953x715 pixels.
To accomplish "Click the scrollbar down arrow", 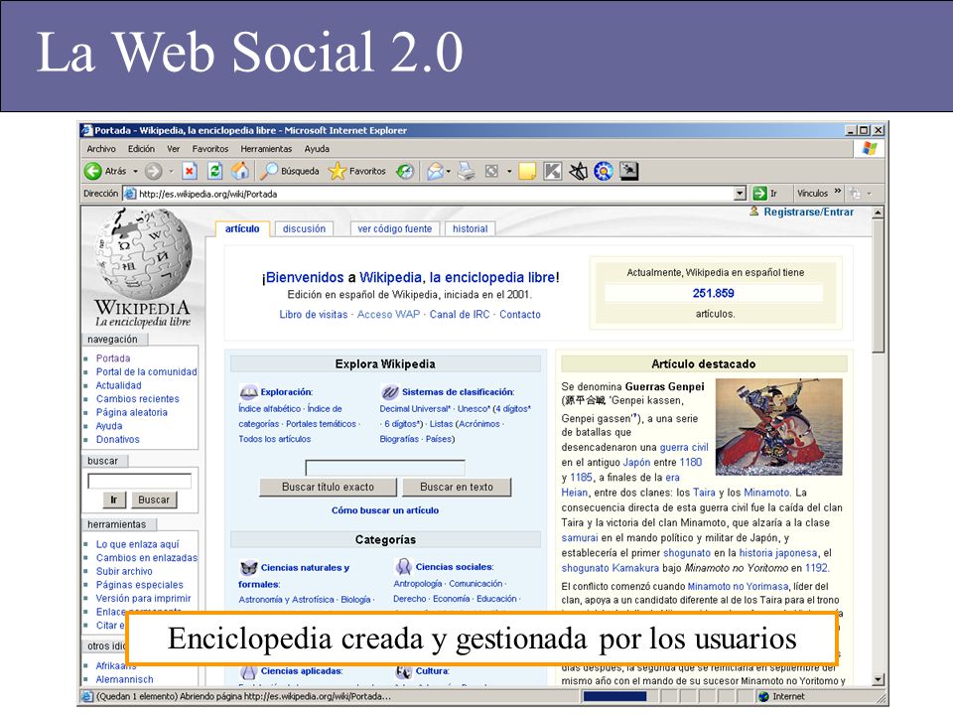I will click(878, 679).
